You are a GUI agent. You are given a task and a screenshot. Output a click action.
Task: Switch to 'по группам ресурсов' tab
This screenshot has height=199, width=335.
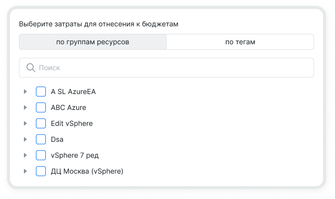(x=93, y=42)
